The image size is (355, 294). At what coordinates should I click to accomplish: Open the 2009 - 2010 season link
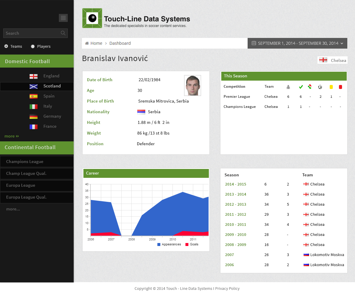(235, 234)
